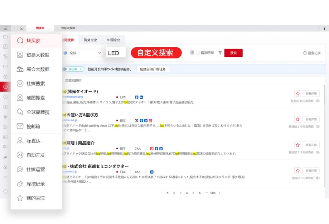
Task: Go to page 585 in pagination
Action: pyautogui.click(x=214, y=193)
